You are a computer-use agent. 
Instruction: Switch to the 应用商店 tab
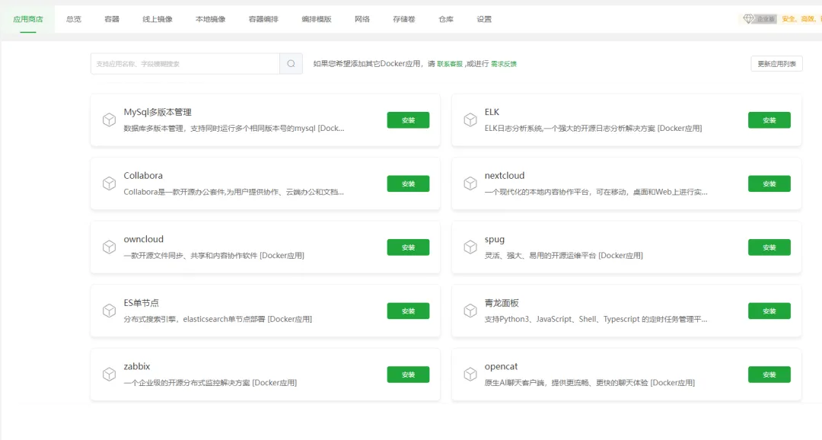tap(28, 19)
